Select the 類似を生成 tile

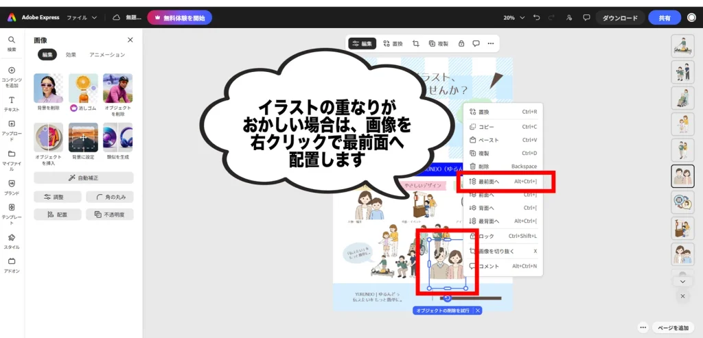tap(118, 137)
